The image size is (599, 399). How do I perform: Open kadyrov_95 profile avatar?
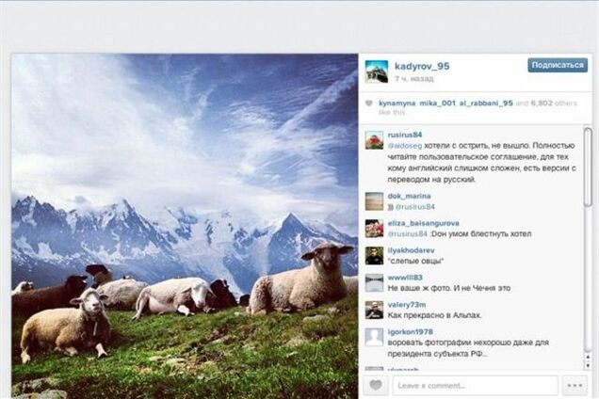[377, 72]
